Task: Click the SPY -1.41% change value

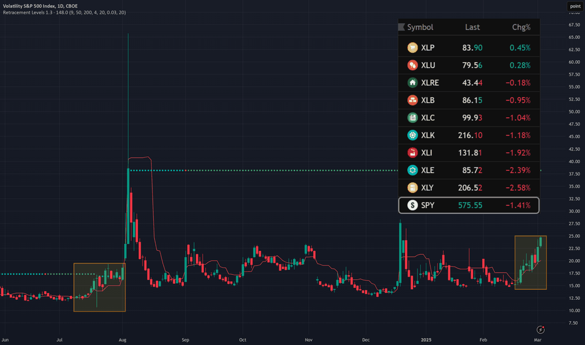Action: click(518, 206)
